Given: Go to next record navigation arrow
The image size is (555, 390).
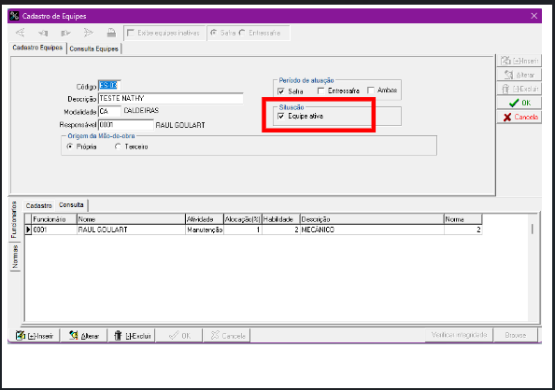Looking at the screenshot, I should [65, 33].
